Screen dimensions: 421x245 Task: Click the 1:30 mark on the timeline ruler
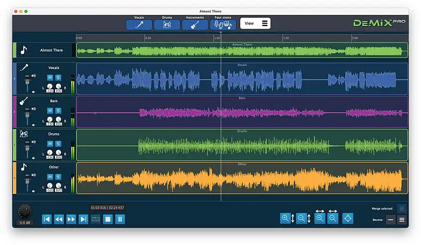(x=286, y=38)
